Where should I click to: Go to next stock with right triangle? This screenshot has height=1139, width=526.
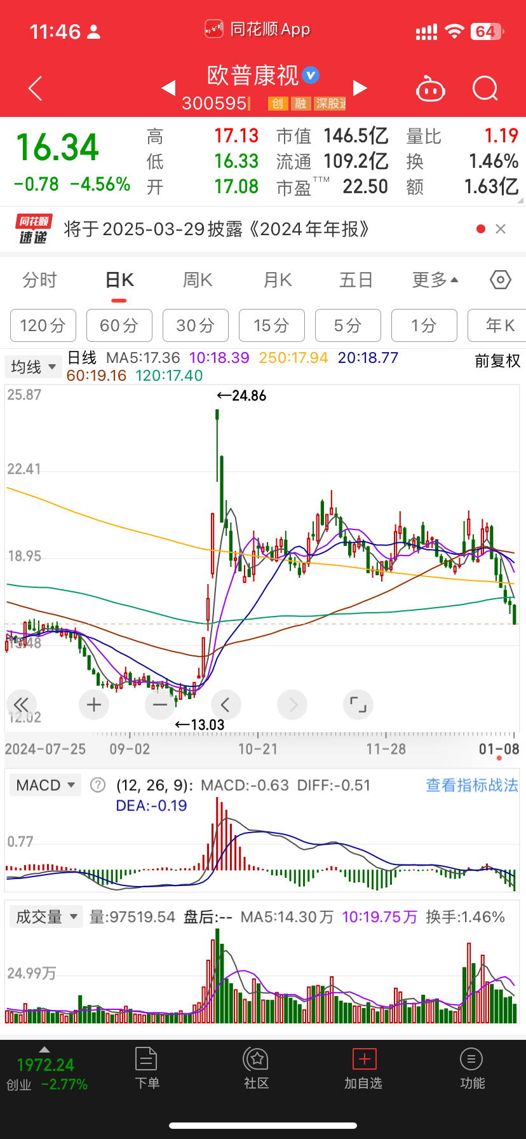(x=360, y=88)
